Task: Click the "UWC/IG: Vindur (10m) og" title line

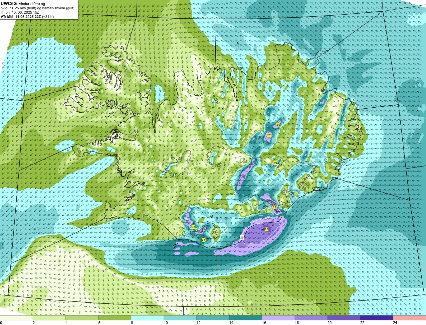Action: pyautogui.click(x=23, y=3)
